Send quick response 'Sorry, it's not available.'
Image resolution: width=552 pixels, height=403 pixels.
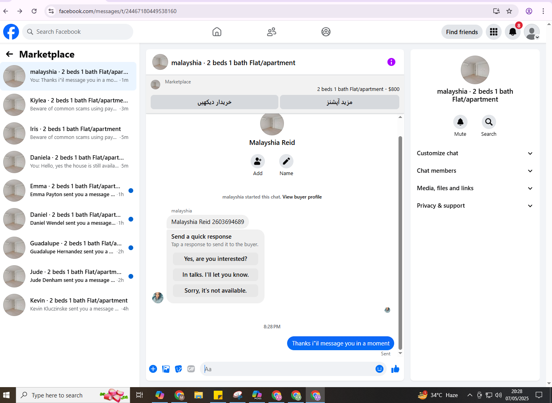click(x=215, y=291)
